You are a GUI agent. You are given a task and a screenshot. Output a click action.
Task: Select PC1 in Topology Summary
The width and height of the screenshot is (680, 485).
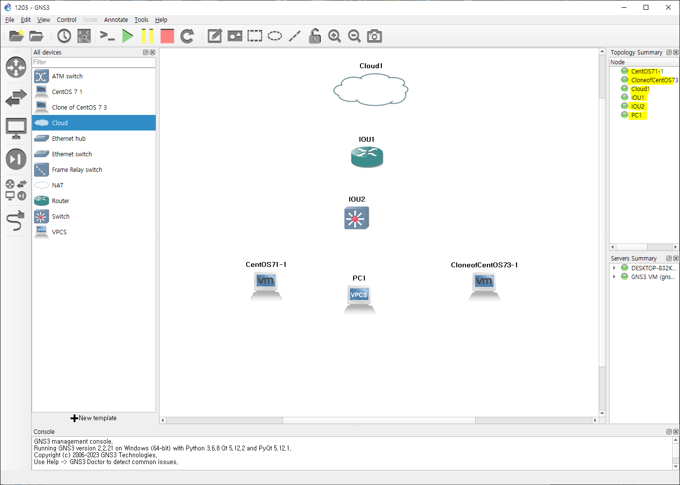(637, 115)
